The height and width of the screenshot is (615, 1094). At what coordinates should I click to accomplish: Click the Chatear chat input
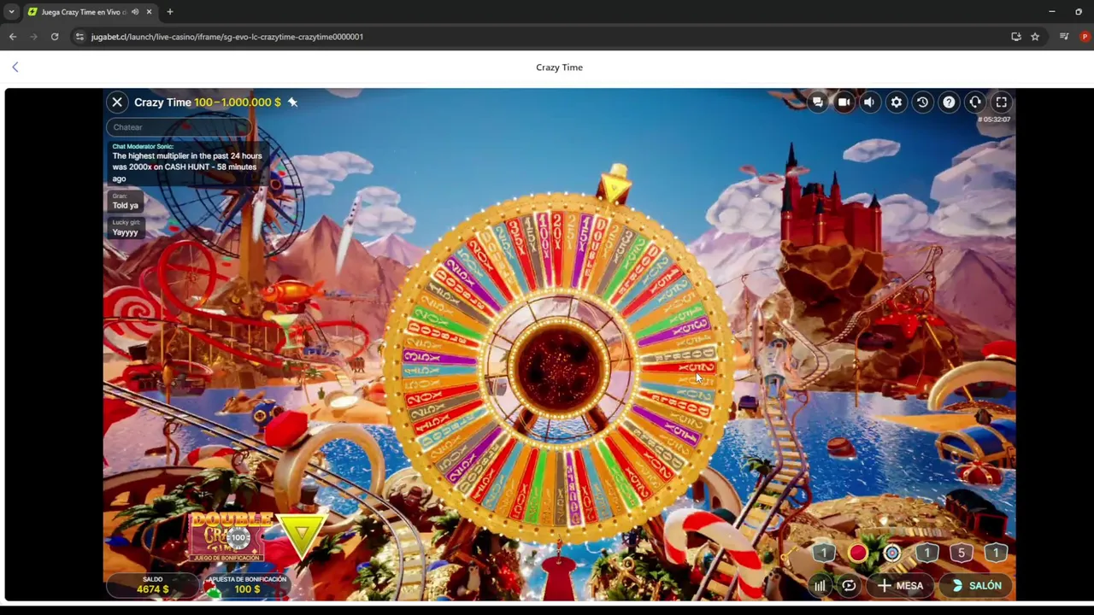tap(179, 127)
